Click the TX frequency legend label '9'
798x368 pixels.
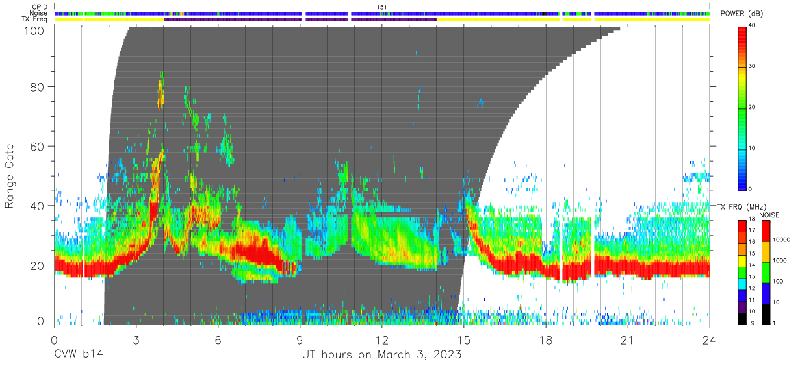pos(753,323)
